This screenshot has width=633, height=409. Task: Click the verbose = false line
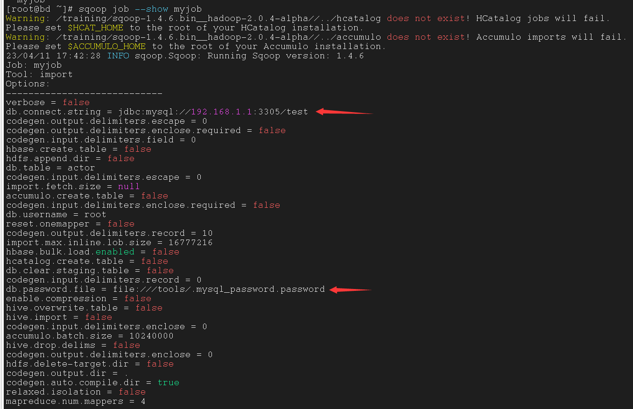(x=48, y=103)
